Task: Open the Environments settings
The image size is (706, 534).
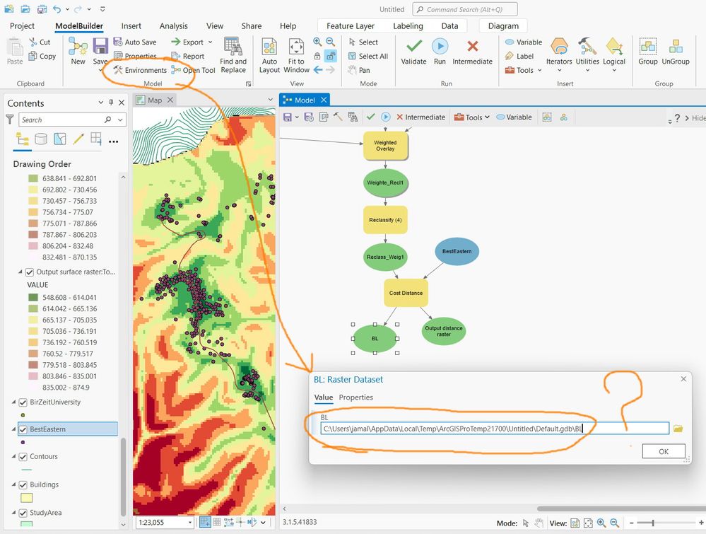Action: pos(140,70)
